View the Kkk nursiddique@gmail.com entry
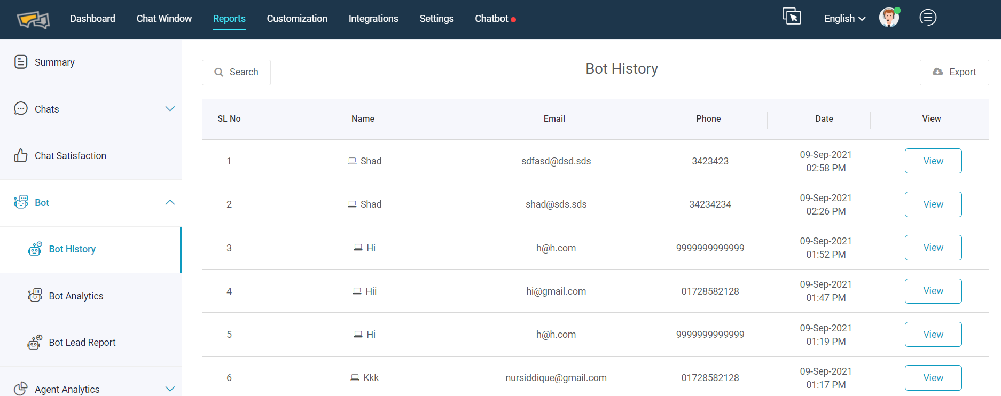 coord(933,378)
